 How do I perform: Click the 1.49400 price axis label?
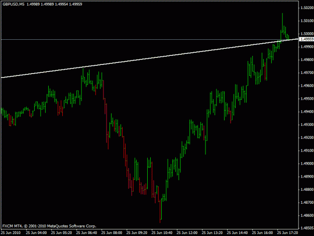click(x=307, y=112)
